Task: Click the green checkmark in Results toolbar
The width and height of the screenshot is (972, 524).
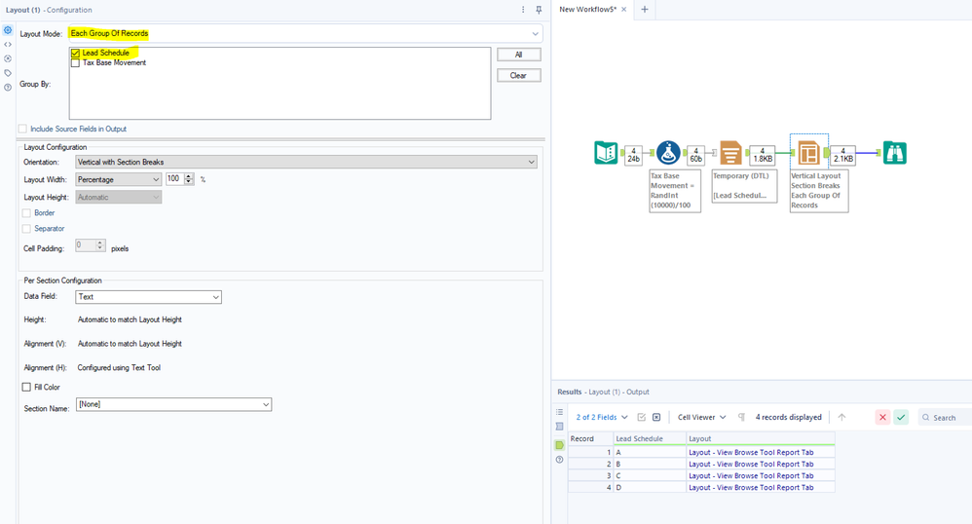Action: (x=901, y=417)
